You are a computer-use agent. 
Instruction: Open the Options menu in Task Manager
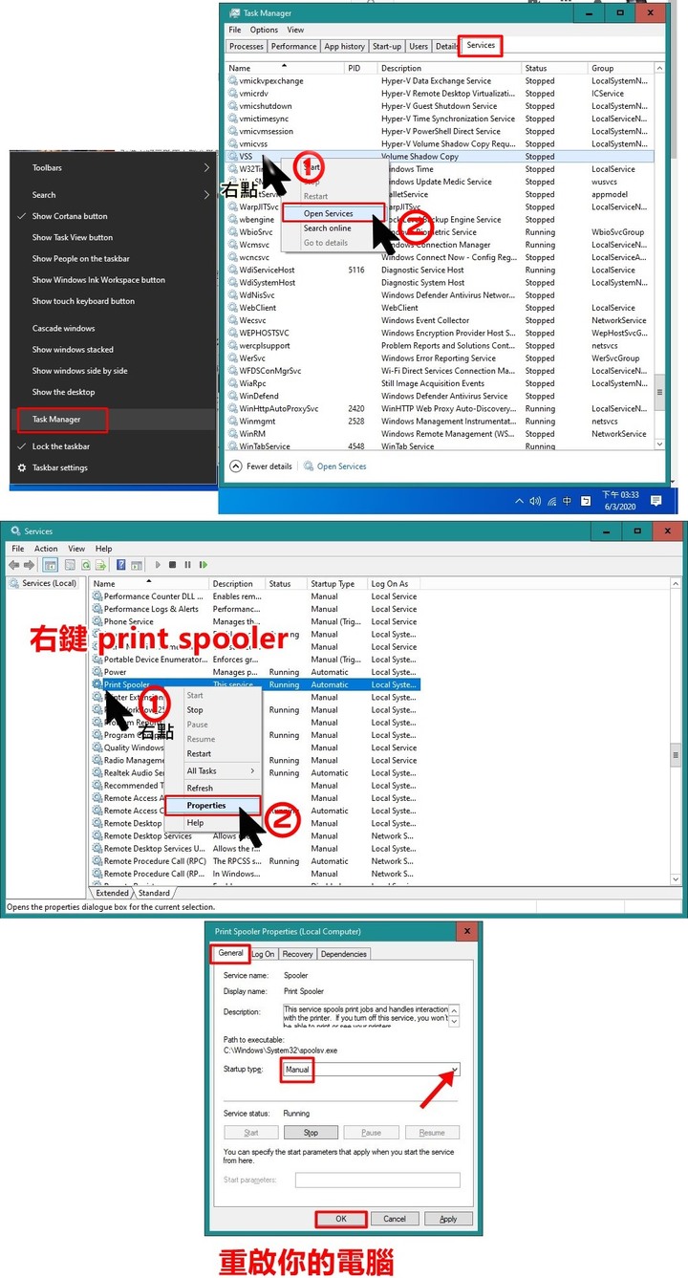tap(265, 30)
